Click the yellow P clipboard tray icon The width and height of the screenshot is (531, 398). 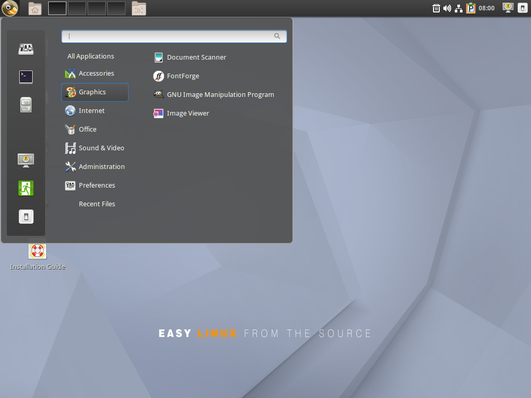pos(471,8)
